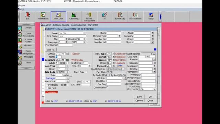Image resolution: width=220 pixels, height=124 pixels.
Task: Click the Meal Req field
Action: (114, 81)
